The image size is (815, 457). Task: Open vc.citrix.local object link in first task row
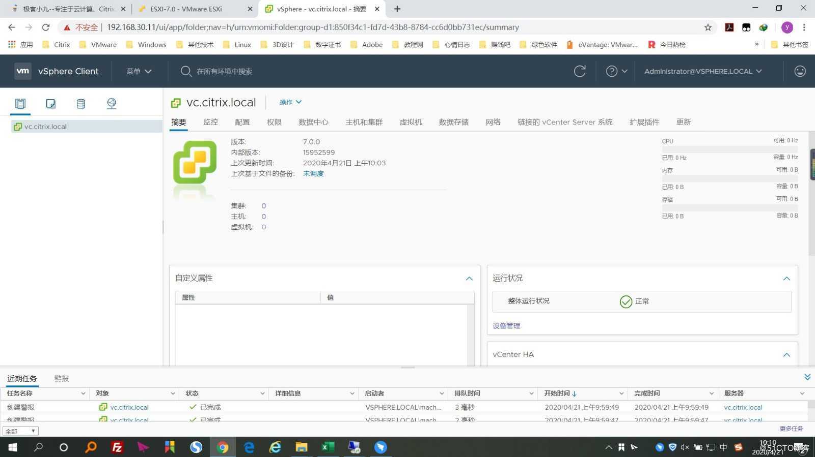129,407
